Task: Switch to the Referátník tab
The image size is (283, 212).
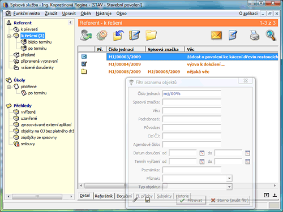Action: coord(104,196)
